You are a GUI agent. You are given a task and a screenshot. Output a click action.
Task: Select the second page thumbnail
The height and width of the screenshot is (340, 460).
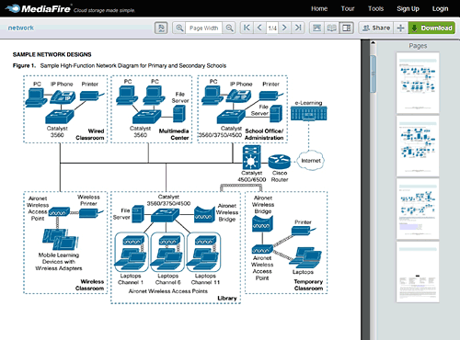pos(418,146)
